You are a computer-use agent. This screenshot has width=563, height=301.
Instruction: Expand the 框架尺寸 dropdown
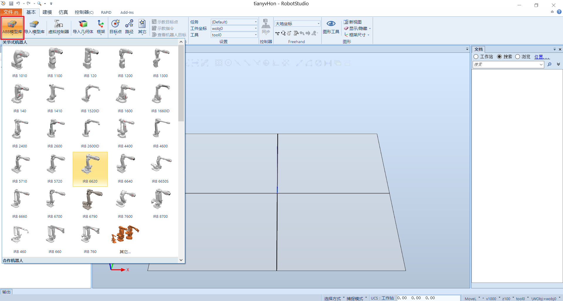(x=368, y=35)
